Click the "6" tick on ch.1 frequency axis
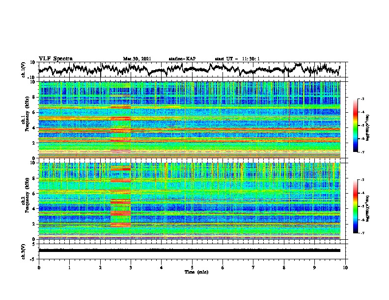389x300 pixels. [x=34, y=113]
